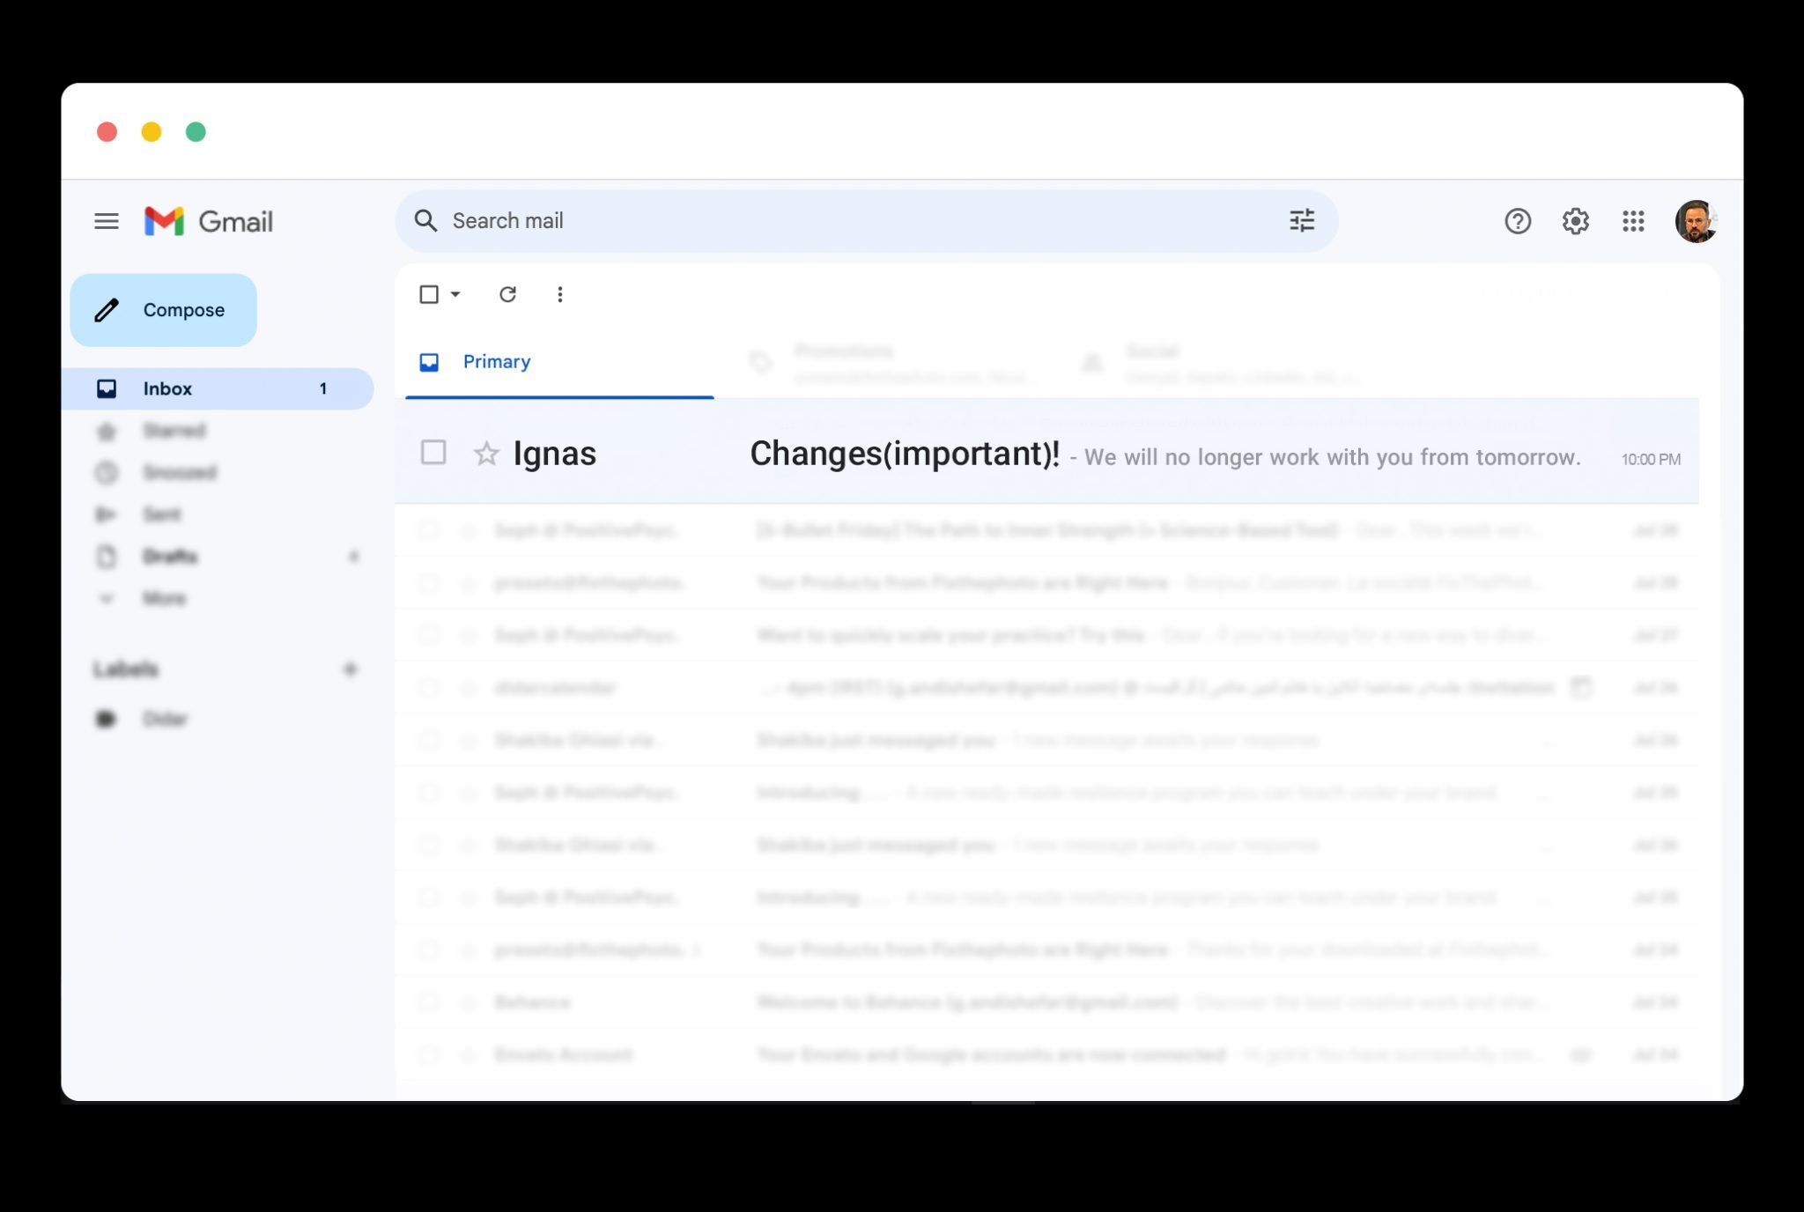Click the search magnifier icon
The image size is (1804, 1212).
[x=425, y=221]
